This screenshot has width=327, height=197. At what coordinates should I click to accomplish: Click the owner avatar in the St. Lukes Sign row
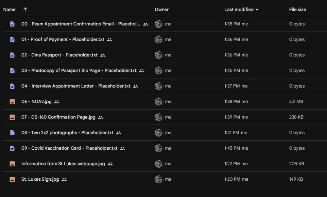click(159, 179)
